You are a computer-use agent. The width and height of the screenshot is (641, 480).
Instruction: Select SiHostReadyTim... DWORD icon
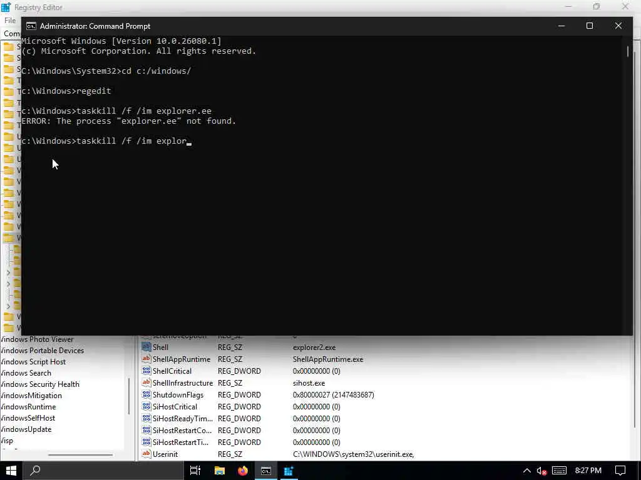pyautogui.click(x=146, y=418)
